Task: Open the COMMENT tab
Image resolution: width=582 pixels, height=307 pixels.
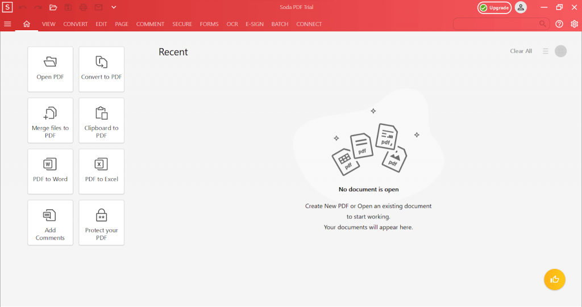Action: pyautogui.click(x=150, y=24)
